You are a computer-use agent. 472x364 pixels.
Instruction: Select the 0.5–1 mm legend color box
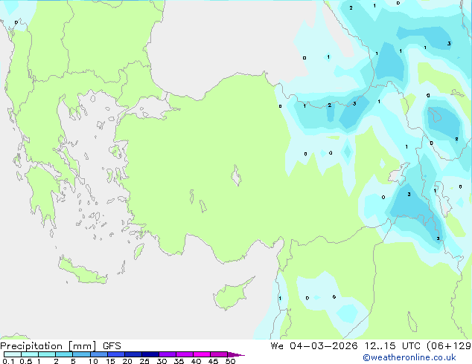click(x=30, y=354)
